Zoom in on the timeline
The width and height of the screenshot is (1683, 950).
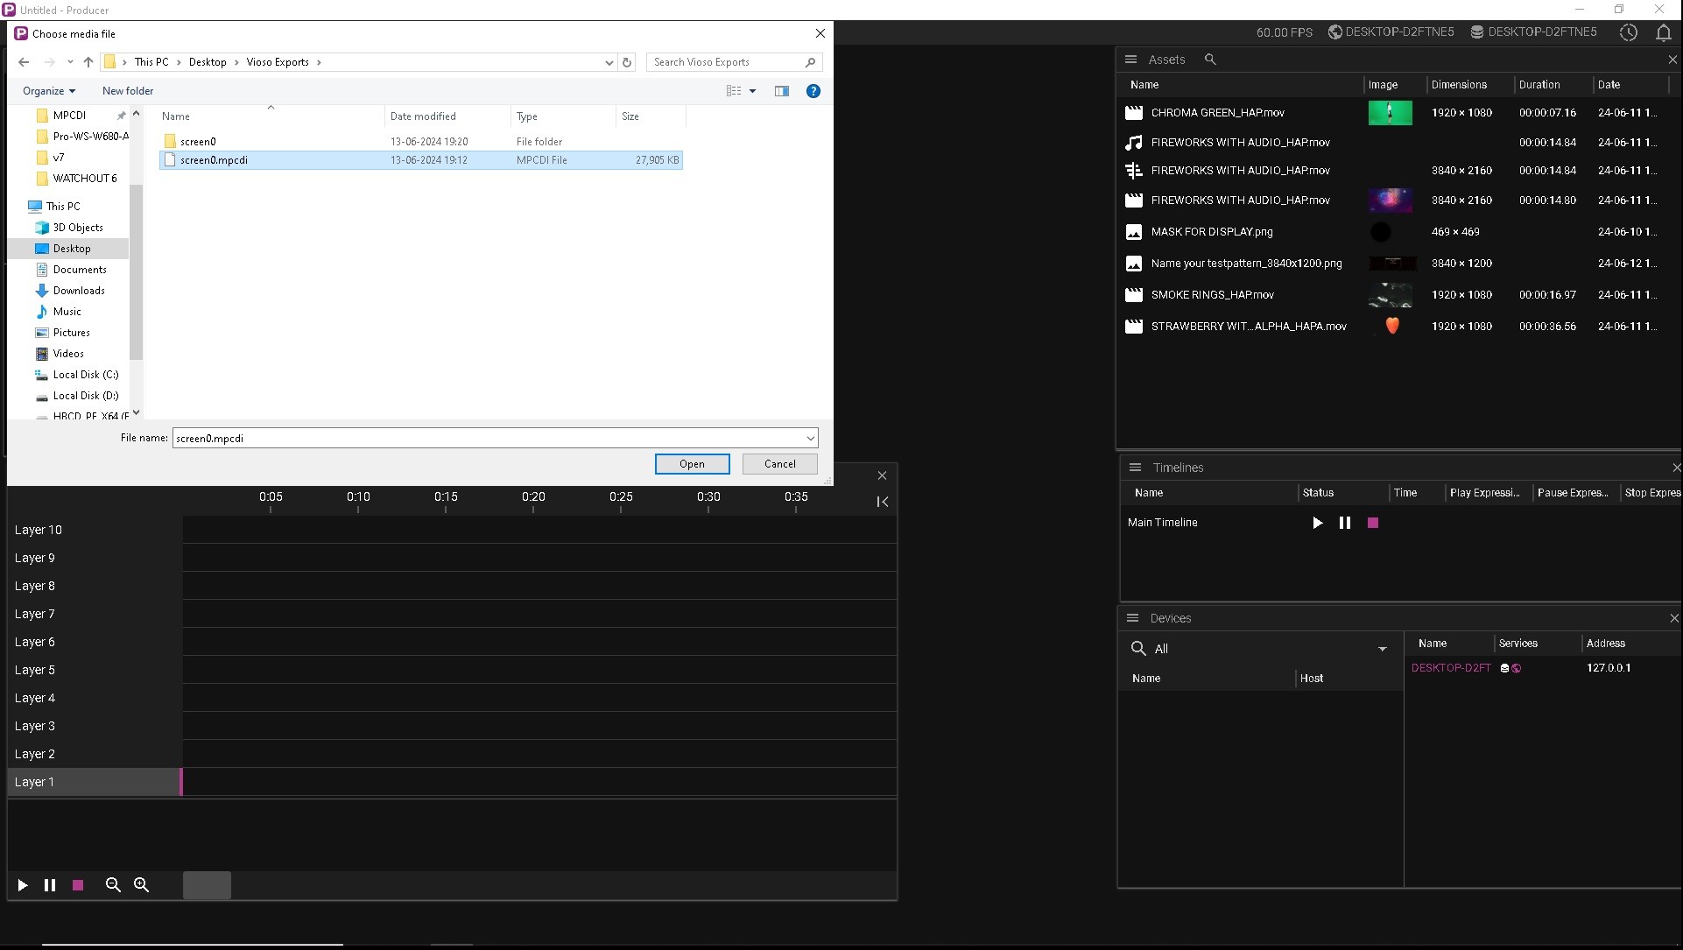141,885
